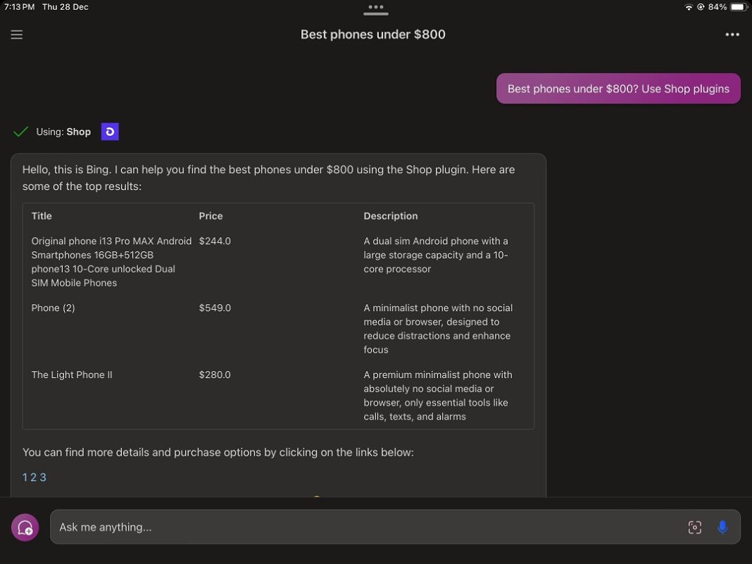Tap the multitasking three-dot handle at top
This screenshot has width=752, height=564.
pos(376,8)
